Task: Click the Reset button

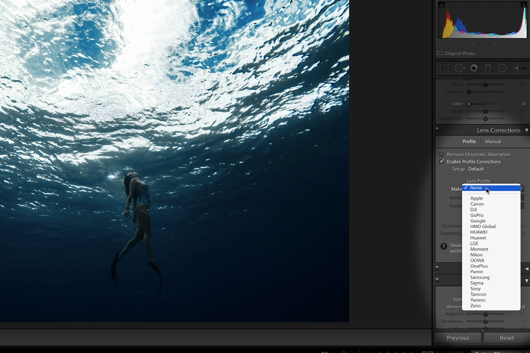Action: 507,338
